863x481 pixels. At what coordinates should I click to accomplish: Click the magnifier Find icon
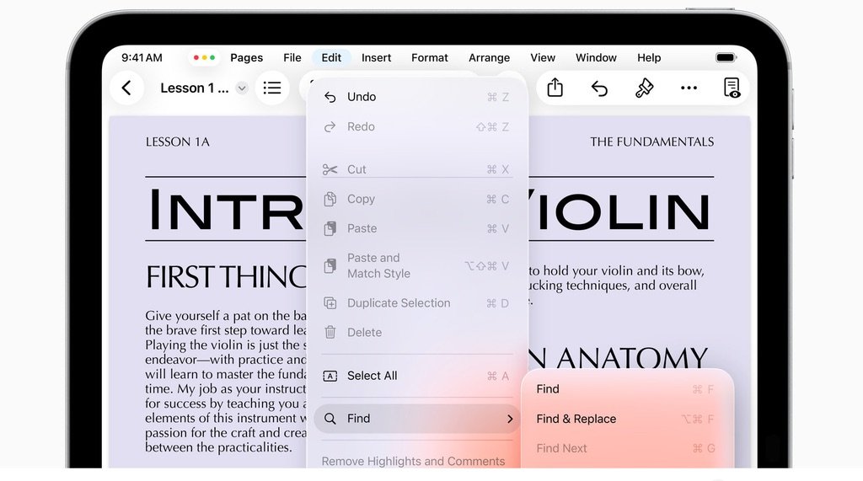click(x=330, y=419)
